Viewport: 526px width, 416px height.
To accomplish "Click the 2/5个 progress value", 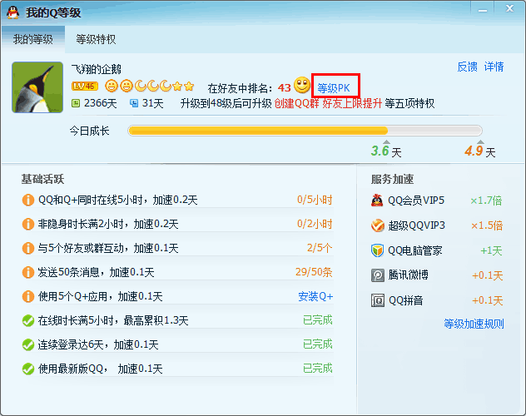I will pyautogui.click(x=320, y=248).
